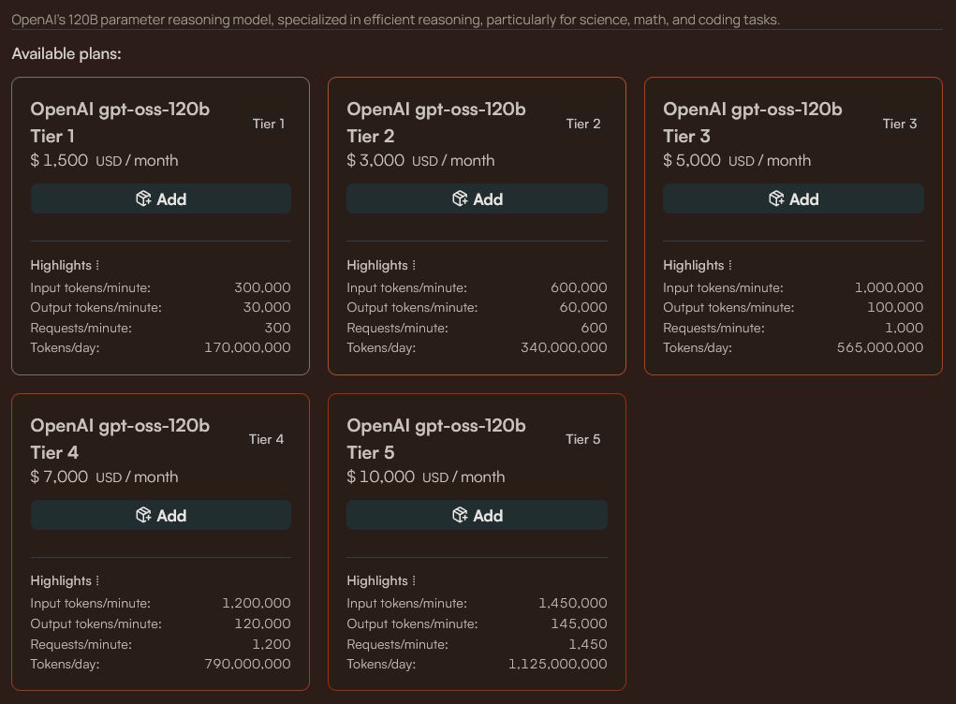
Task: Open the Highlights dots icon in Tier 4 card
Action: (x=97, y=581)
